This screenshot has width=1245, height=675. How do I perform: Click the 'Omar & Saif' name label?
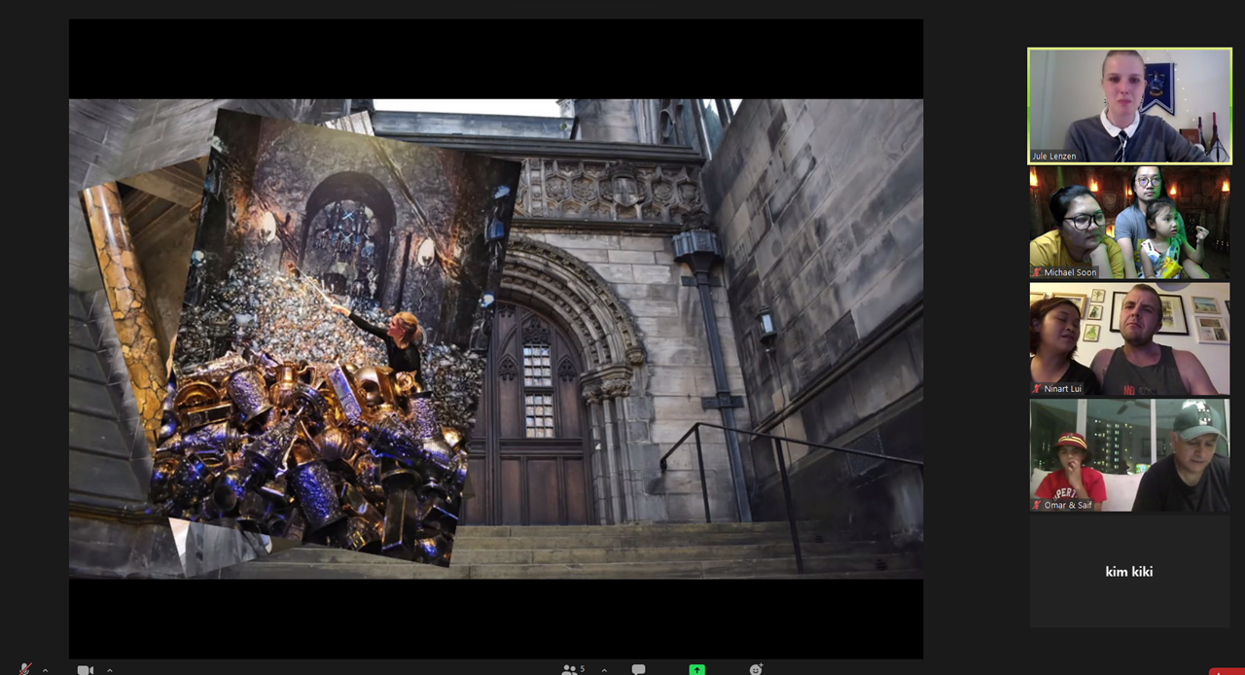coord(1069,505)
